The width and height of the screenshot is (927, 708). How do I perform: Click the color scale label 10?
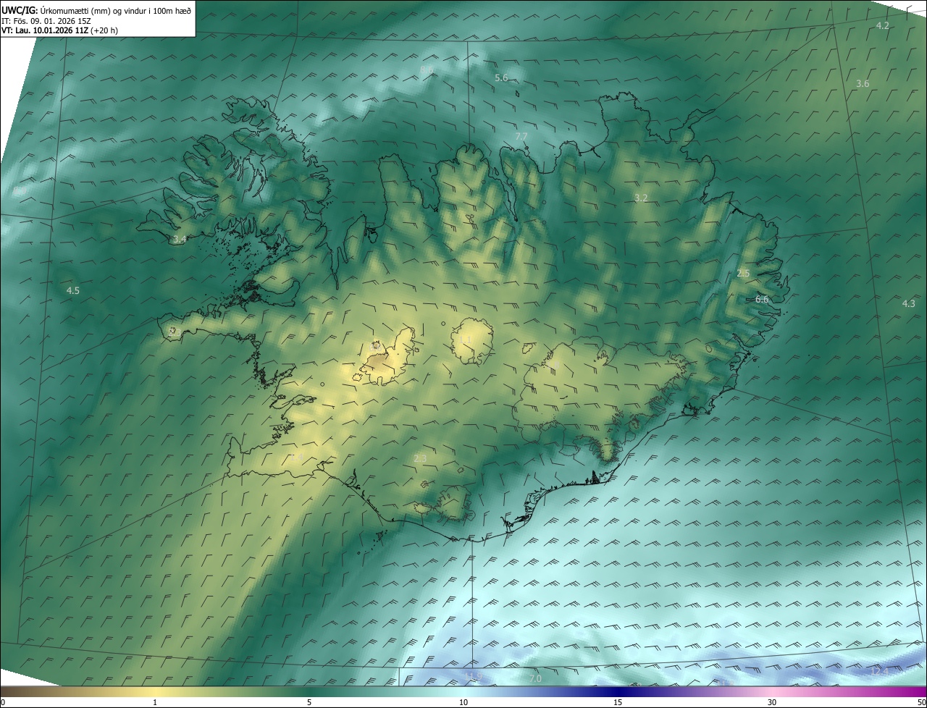(463, 702)
